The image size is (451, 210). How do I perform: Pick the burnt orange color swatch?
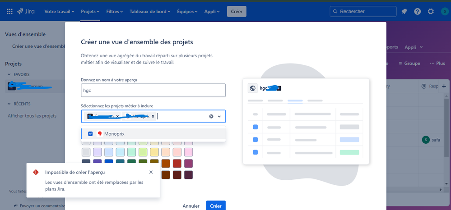(x=166, y=164)
